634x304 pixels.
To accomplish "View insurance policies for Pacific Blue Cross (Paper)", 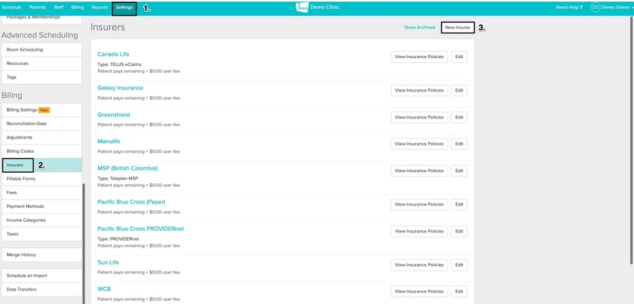I will 419,204.
